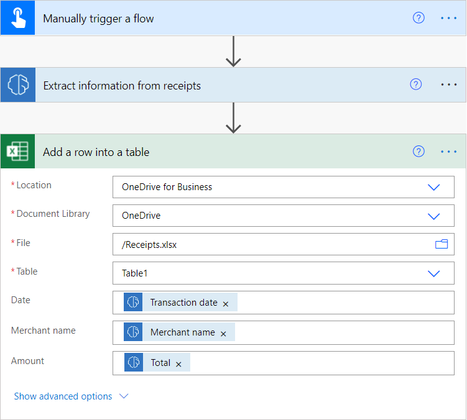Click the manual trigger hand icon
The width and height of the screenshot is (467, 420).
point(17,18)
